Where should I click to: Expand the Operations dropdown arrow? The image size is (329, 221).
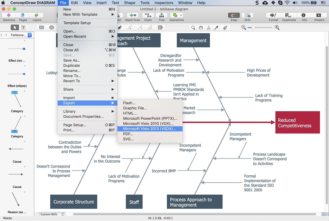pos(181,15)
